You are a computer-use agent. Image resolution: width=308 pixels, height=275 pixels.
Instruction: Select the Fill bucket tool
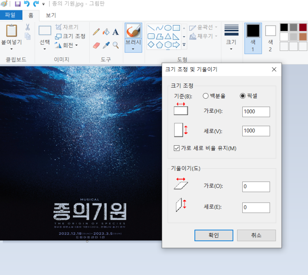pyautogui.click(x=106, y=32)
